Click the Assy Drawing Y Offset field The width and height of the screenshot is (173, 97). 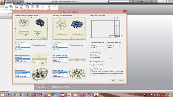point(116,48)
